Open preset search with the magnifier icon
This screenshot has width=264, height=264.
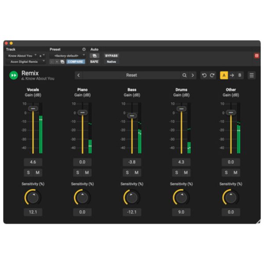(x=184, y=75)
